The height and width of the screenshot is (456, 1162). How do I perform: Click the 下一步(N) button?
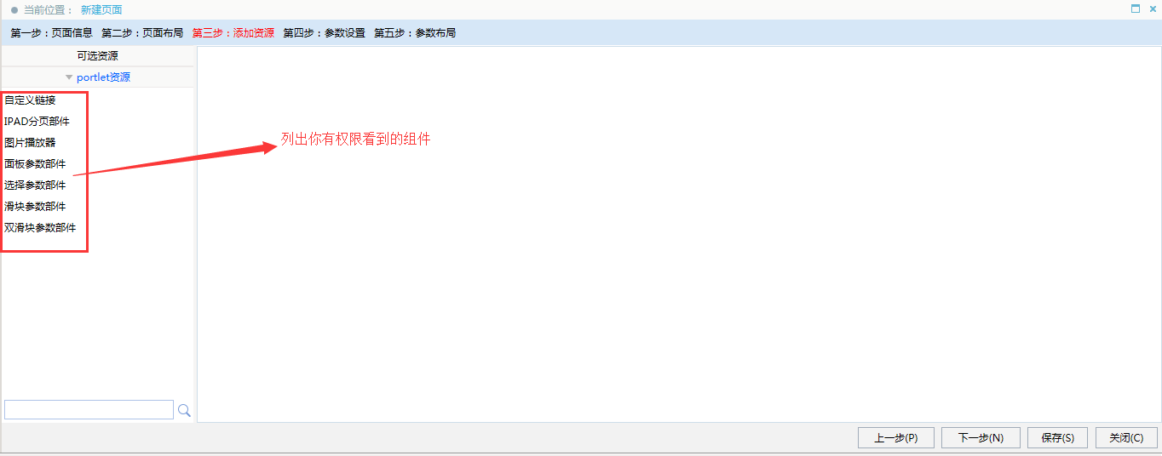point(981,437)
